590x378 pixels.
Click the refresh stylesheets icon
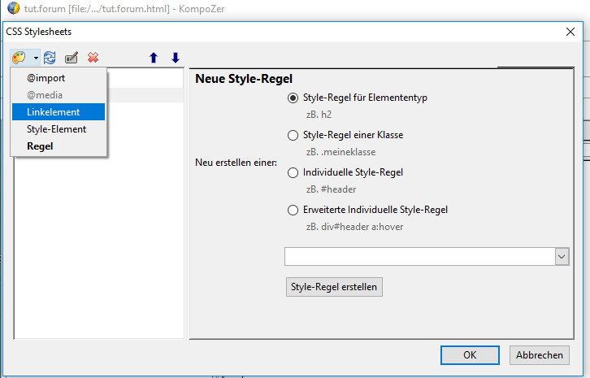(x=50, y=58)
